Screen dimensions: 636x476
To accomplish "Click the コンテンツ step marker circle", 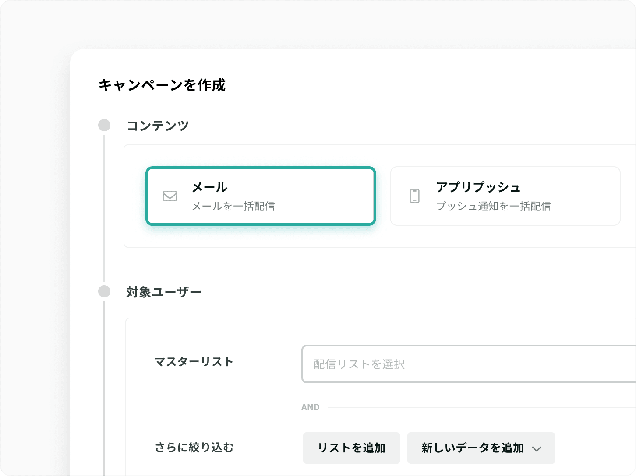I will (104, 125).
